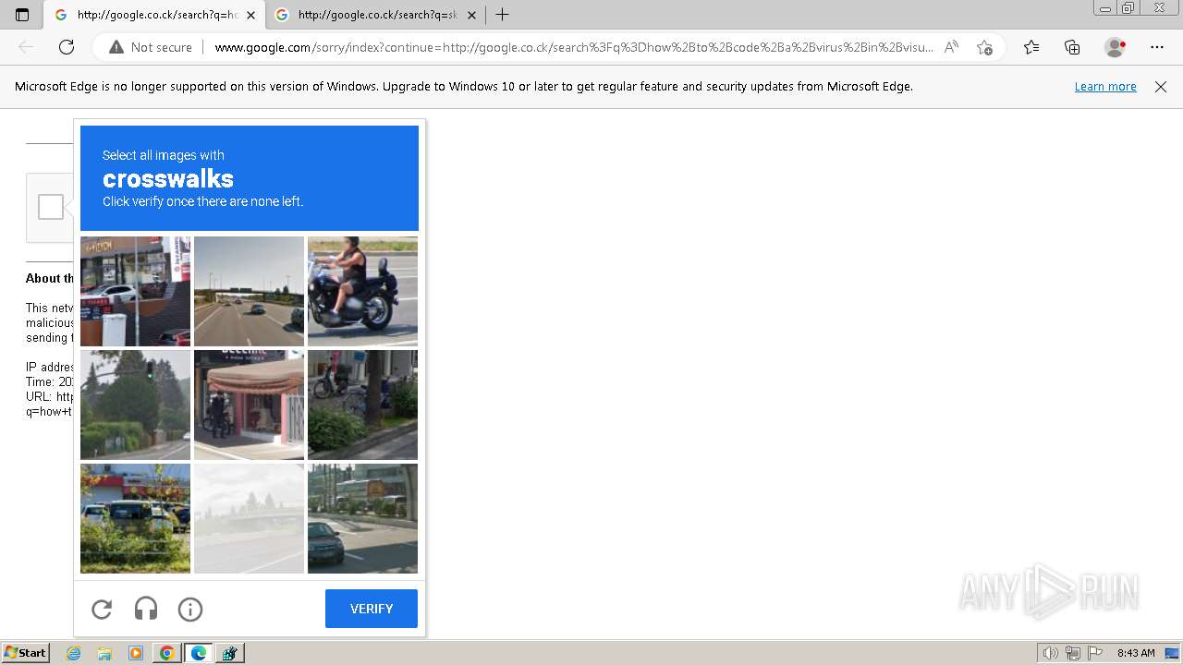Open the volume speaker tray icon

pos(1051,653)
